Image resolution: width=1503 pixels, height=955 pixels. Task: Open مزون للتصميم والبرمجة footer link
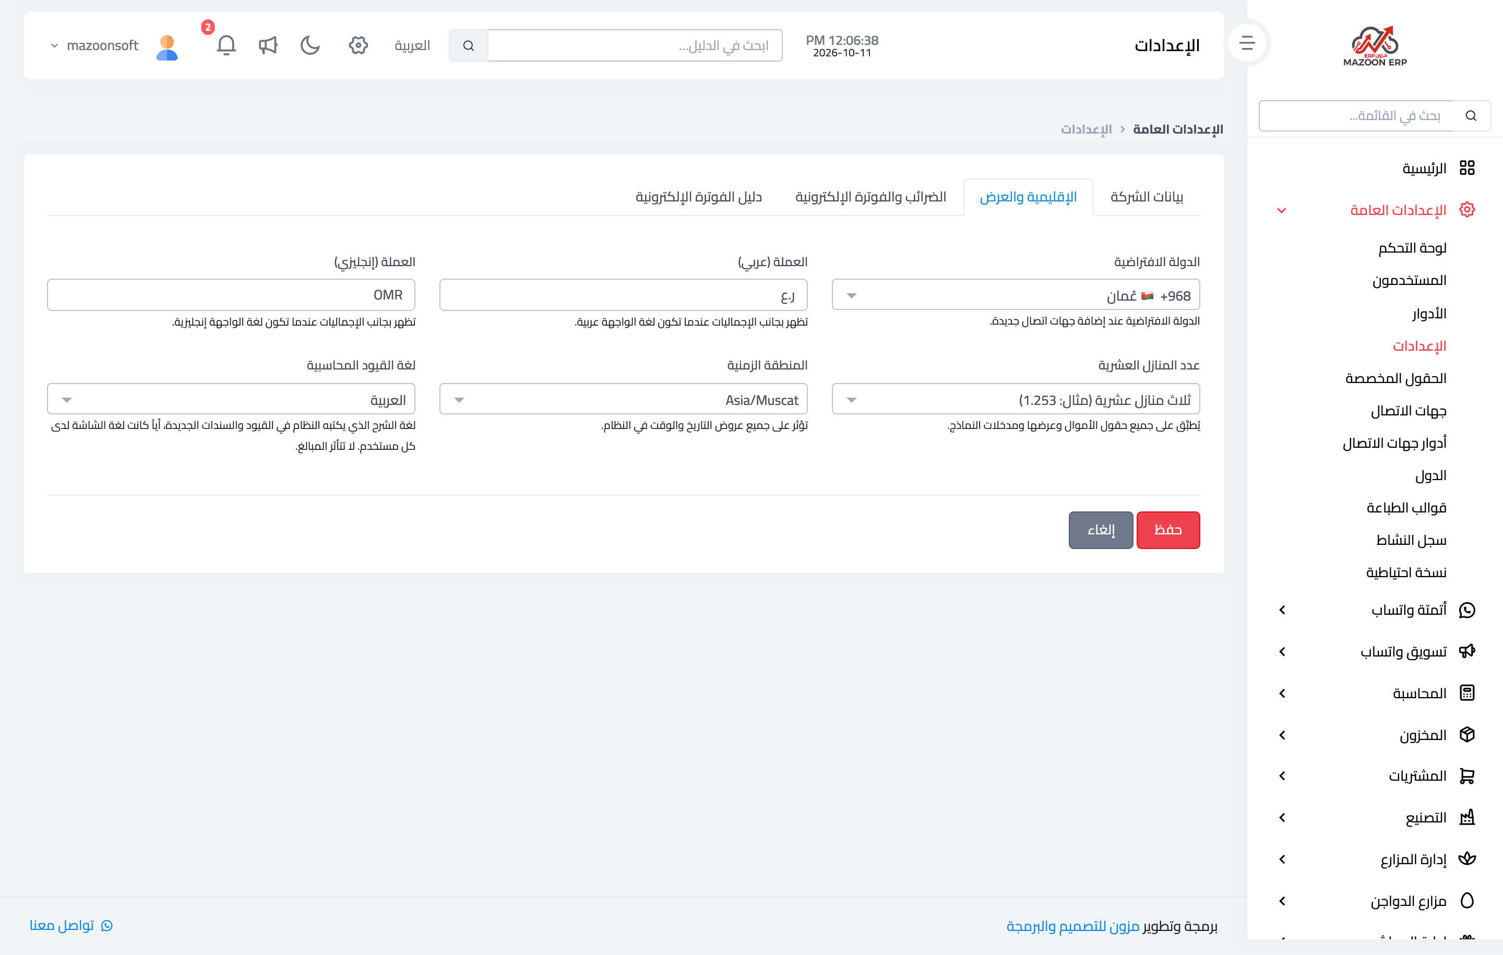click(1072, 926)
